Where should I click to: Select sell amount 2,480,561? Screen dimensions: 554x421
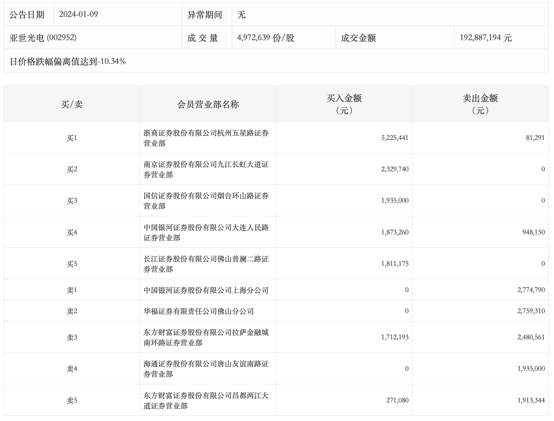(531, 337)
